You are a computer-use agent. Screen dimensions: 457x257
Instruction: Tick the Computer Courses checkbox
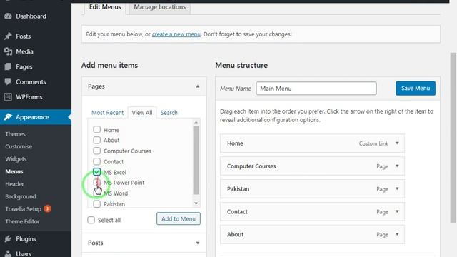[x=97, y=151]
